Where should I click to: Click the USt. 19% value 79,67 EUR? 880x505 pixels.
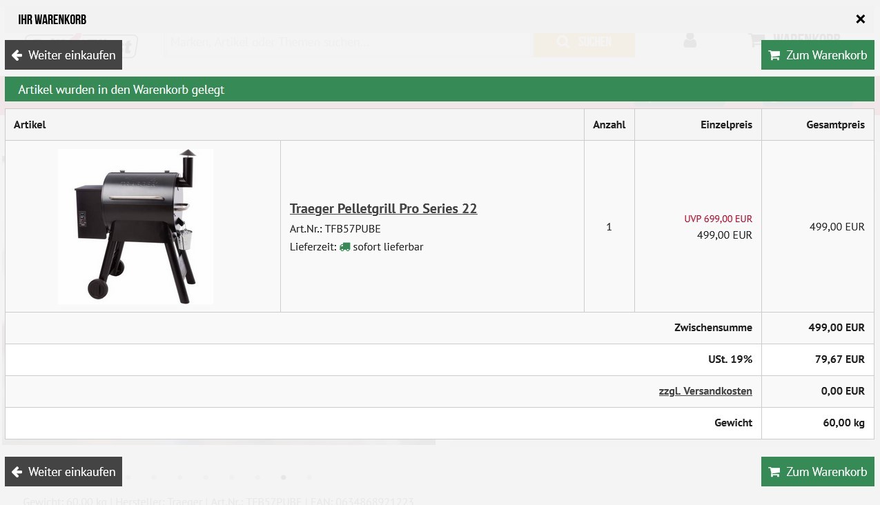[x=840, y=359]
